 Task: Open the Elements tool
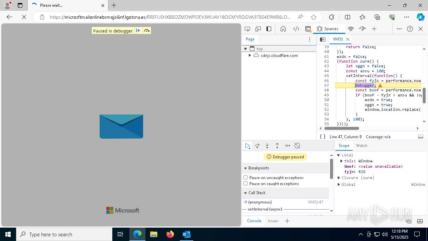pos(296,29)
